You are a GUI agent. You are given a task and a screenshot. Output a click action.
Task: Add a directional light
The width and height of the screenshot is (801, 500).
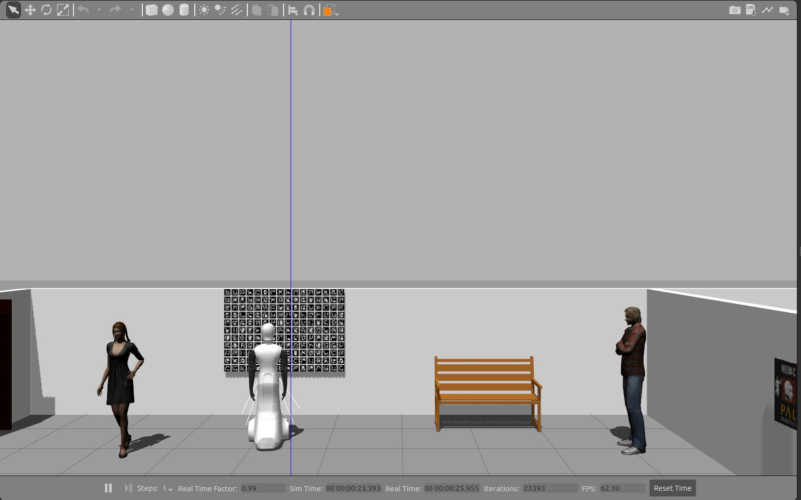(237, 10)
